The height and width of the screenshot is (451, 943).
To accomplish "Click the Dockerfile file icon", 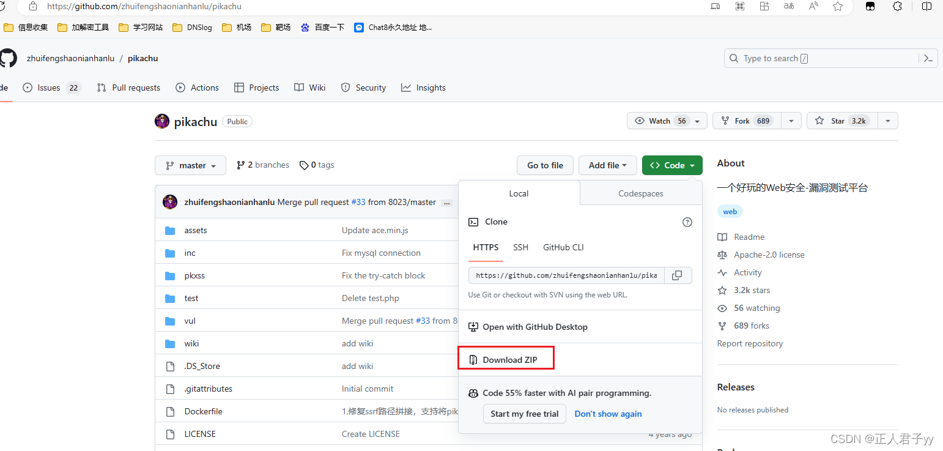I will [x=170, y=411].
